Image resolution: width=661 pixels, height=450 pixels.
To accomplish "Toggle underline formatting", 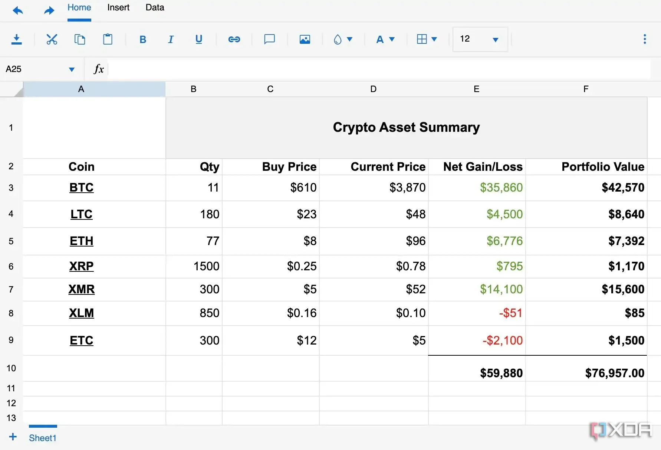I will pyautogui.click(x=199, y=39).
